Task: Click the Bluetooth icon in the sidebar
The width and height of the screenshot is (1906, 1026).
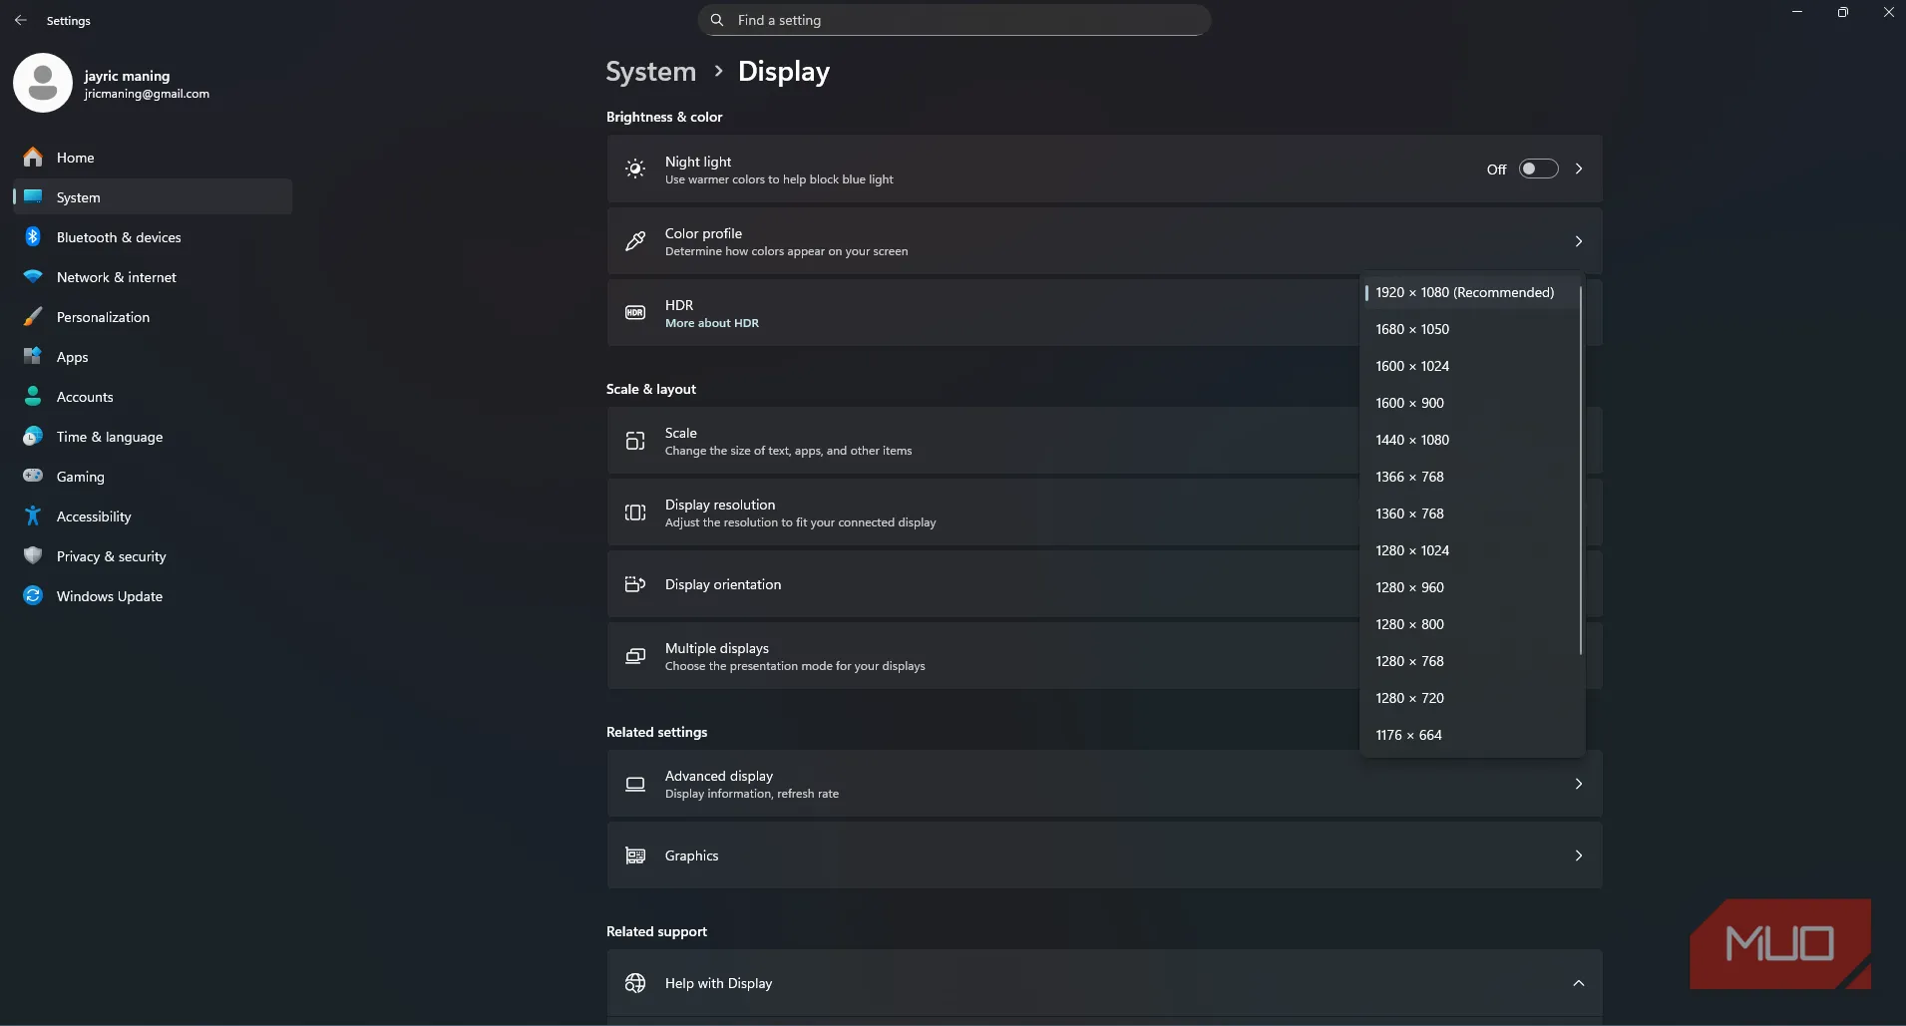Action: 32,236
